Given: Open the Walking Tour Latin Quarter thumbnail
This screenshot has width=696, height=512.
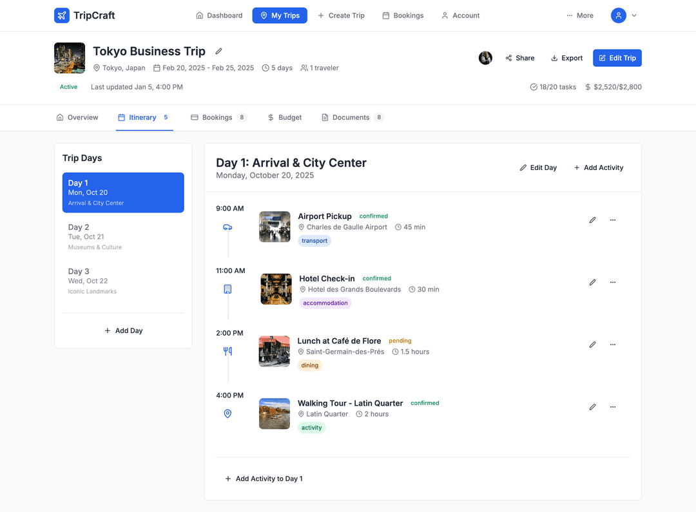Looking at the screenshot, I should (275, 413).
